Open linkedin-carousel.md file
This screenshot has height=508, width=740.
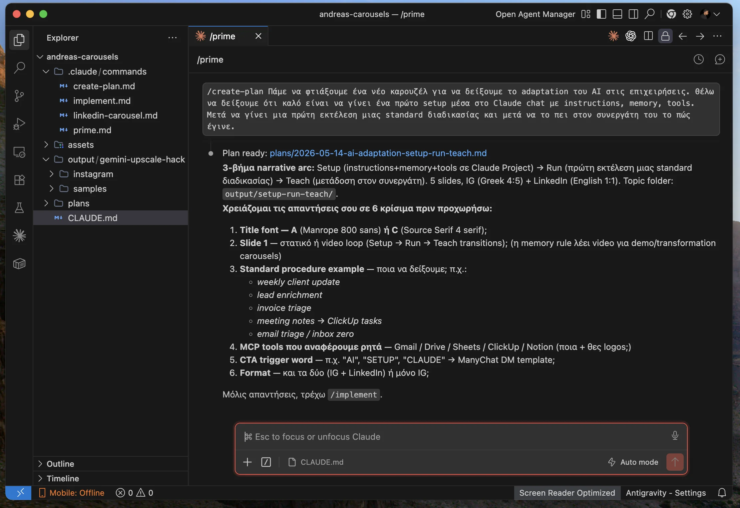[111, 115]
